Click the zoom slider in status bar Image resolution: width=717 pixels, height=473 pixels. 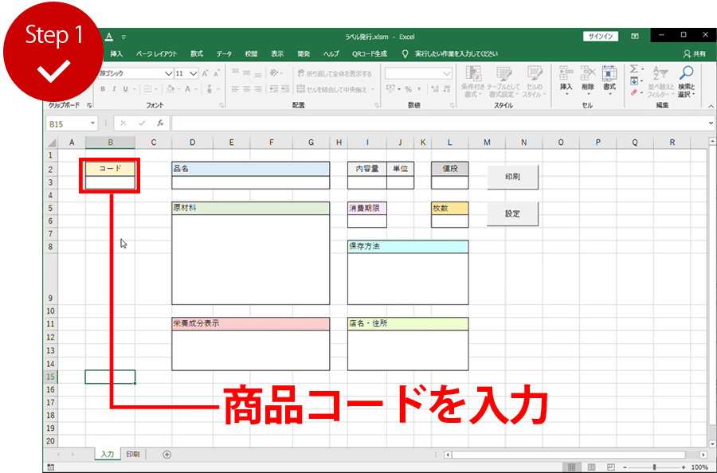tap(653, 467)
